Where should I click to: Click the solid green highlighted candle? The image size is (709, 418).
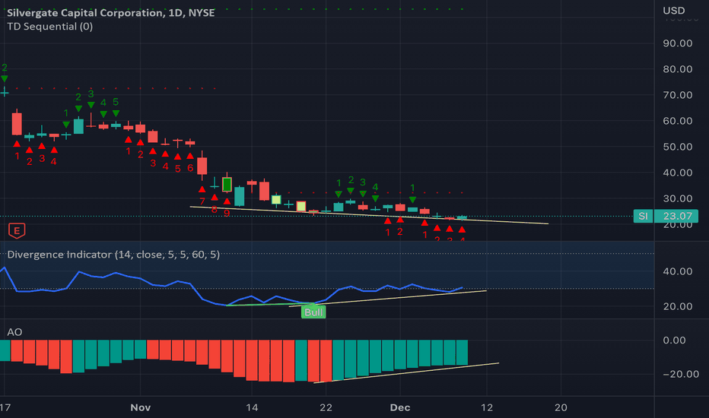click(x=227, y=185)
